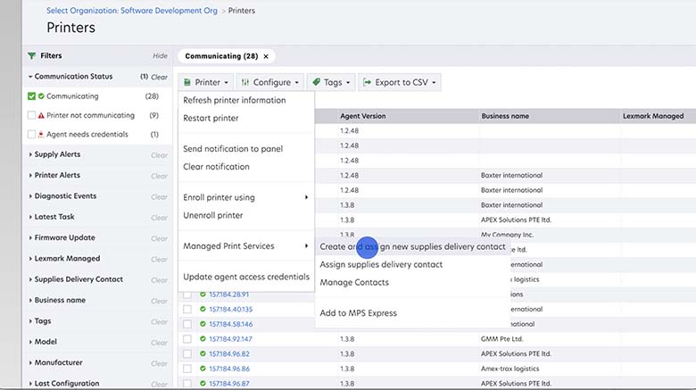Remove the Communicating (28) filter chip
Image resolution: width=696 pixels, height=390 pixels.
tap(267, 56)
